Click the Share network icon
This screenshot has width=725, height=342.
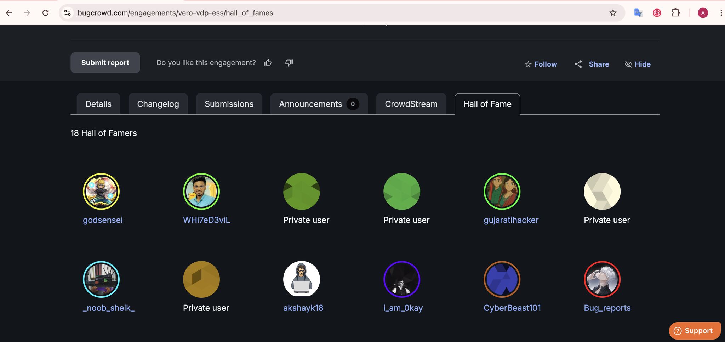(x=578, y=64)
